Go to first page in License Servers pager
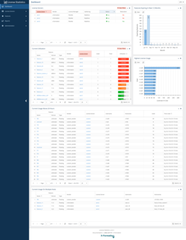Viewport: 186px width, 240px height. [33, 42]
